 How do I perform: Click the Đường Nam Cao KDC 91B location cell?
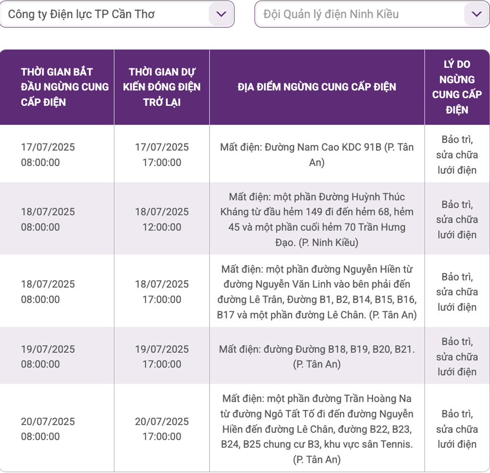point(317,155)
